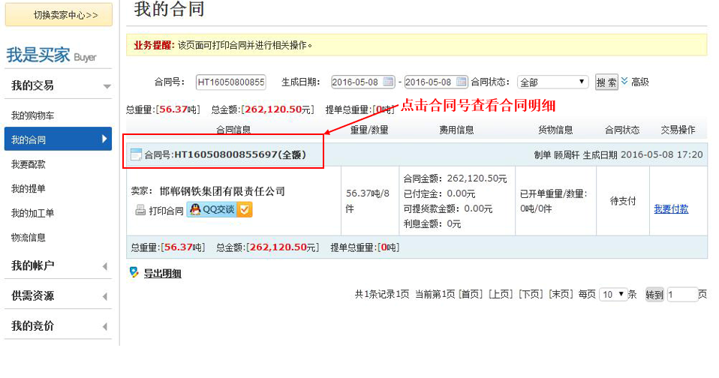Go to 我的提单 menu item
719x378 pixels.
coord(28,188)
